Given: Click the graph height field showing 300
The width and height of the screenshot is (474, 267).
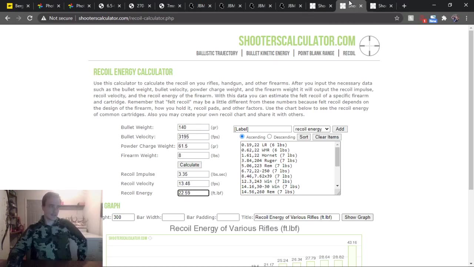Looking at the screenshot, I should (x=123, y=217).
